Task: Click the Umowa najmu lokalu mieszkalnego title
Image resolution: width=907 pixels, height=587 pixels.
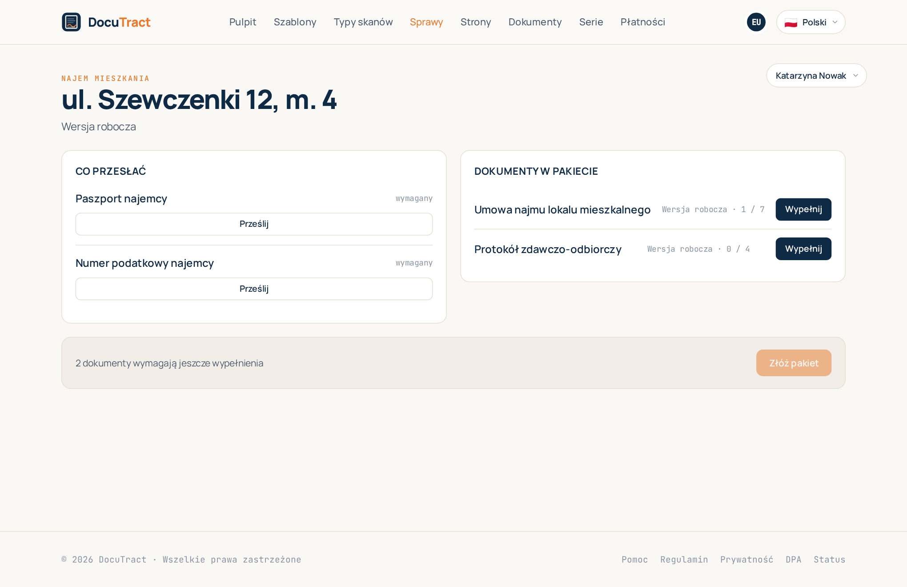Action: click(562, 210)
